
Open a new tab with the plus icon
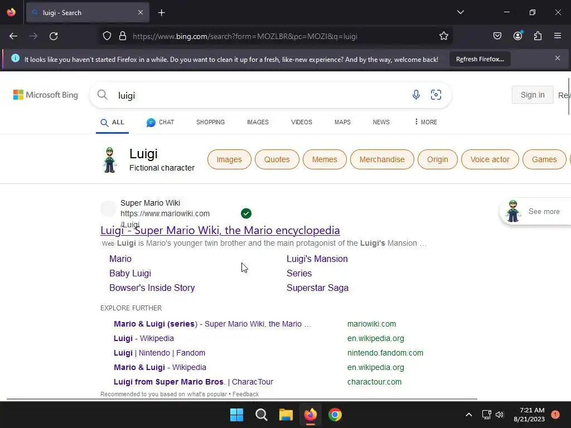click(162, 13)
